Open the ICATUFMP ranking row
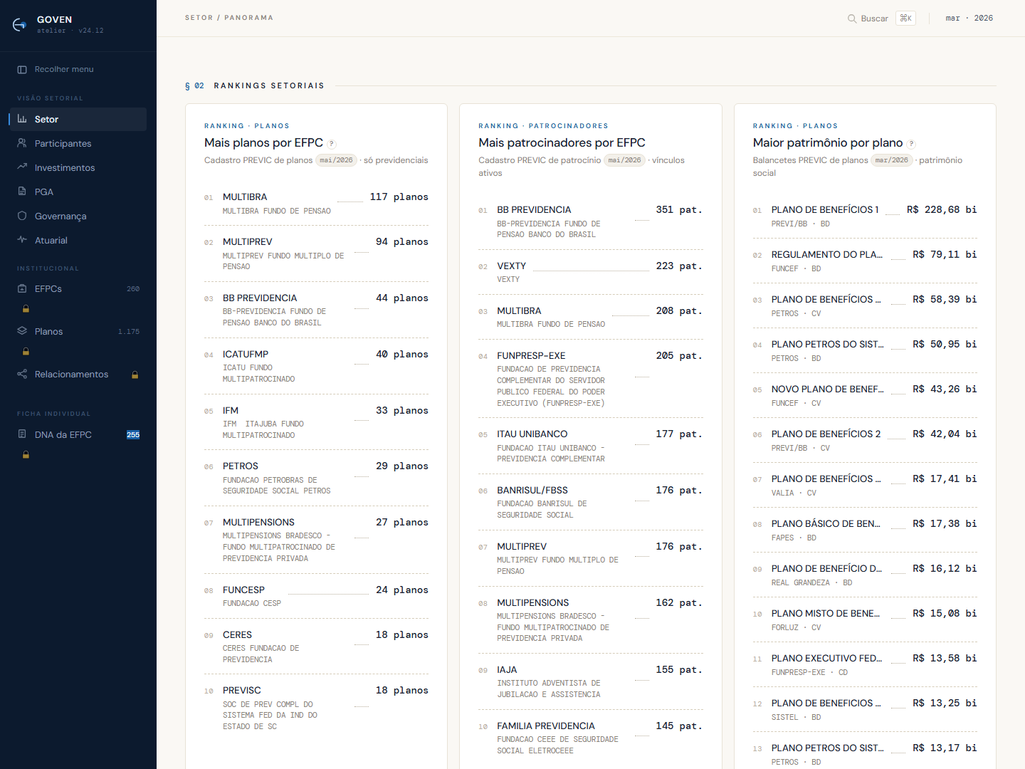Screen dimensions: 1025x769 point(316,366)
